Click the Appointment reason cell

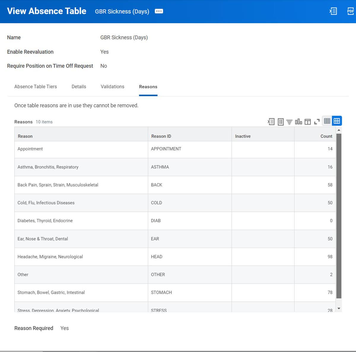click(81, 149)
